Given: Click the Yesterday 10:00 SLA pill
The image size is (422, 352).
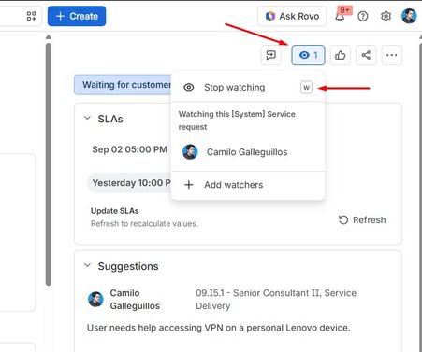Looking at the screenshot, I should (x=129, y=183).
